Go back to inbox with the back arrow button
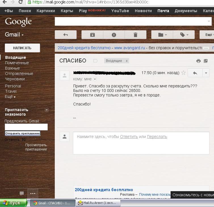 point(66,35)
